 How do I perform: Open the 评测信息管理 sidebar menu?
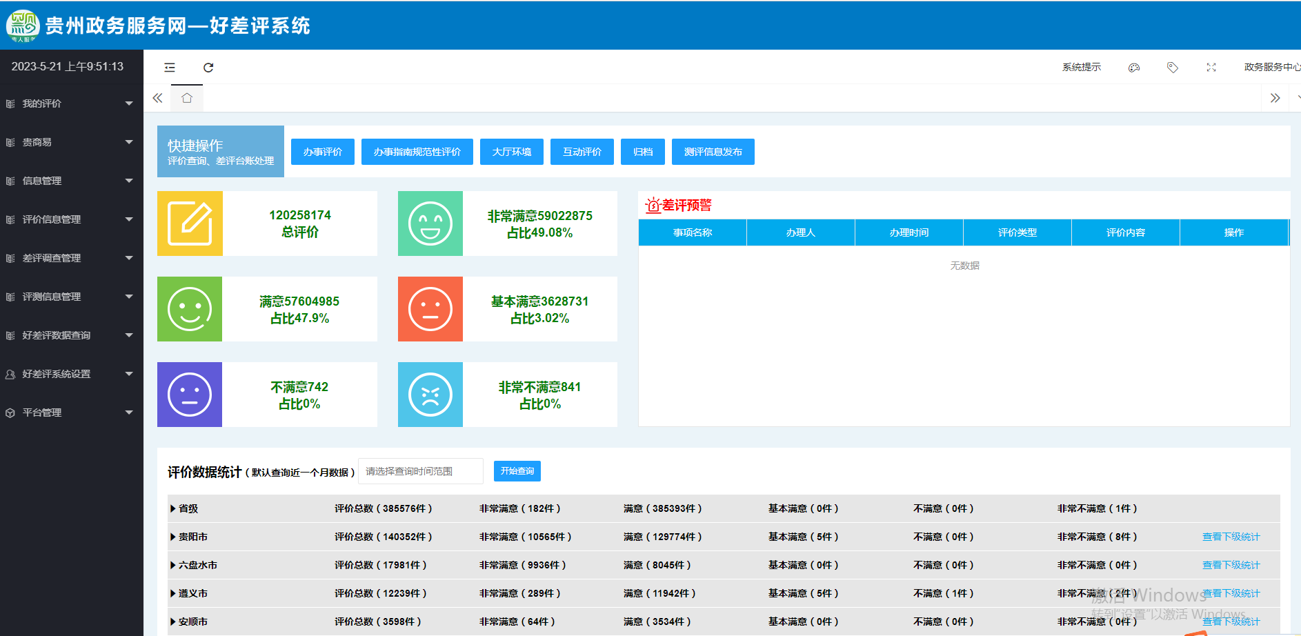(72, 297)
